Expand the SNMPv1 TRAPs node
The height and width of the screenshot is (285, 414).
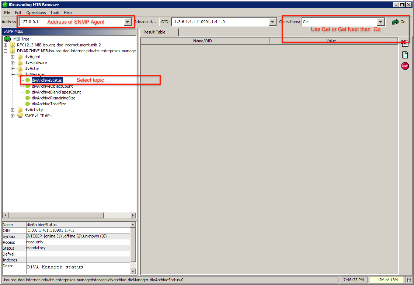coord(12,115)
